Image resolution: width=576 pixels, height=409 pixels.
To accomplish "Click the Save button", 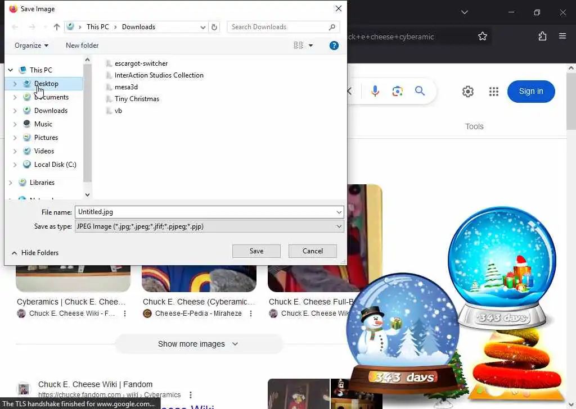I will (x=256, y=251).
